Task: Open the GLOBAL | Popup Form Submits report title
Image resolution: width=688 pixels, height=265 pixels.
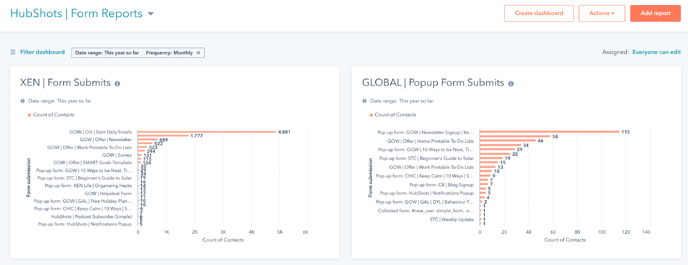Action: (433, 83)
